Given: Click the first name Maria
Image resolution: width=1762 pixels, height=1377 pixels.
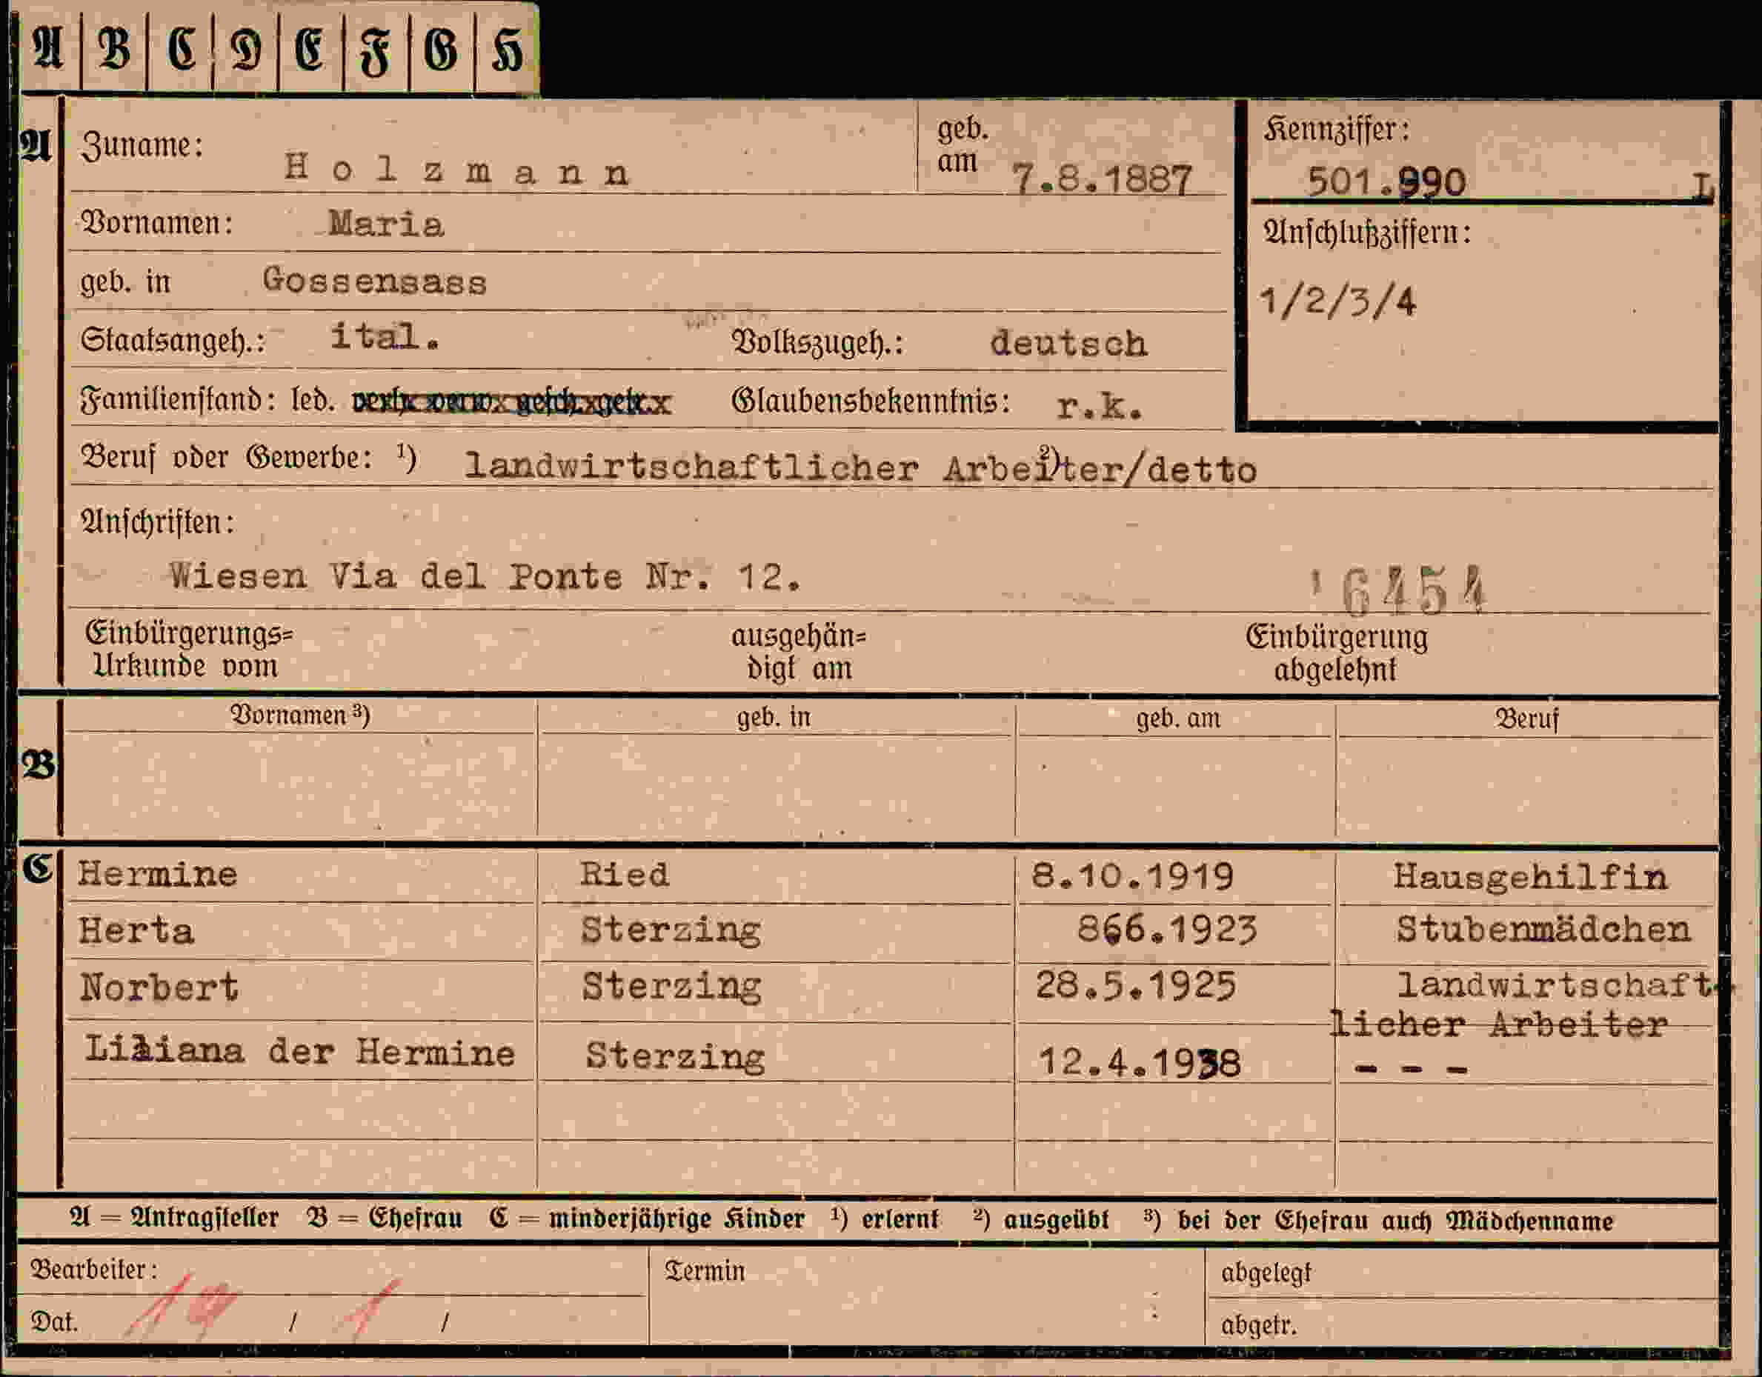Looking at the screenshot, I should pyautogui.click(x=385, y=224).
